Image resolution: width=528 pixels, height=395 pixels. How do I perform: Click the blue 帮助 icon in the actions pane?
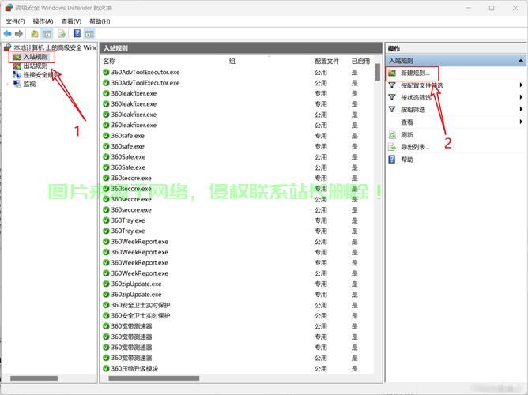click(x=392, y=159)
